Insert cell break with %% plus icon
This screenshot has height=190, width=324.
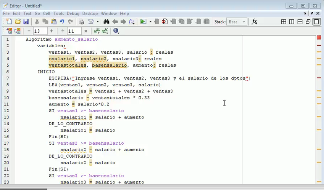pos(97,31)
